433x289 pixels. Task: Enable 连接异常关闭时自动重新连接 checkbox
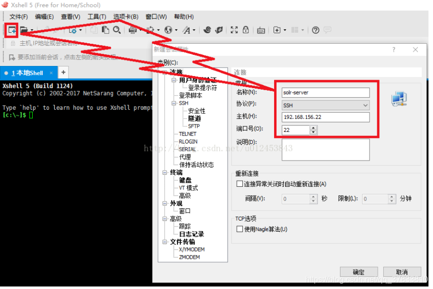pos(240,184)
